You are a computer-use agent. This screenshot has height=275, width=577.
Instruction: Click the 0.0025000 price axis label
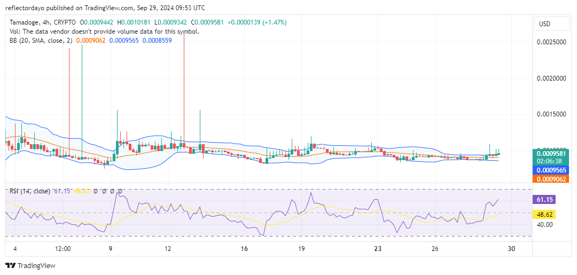click(551, 42)
